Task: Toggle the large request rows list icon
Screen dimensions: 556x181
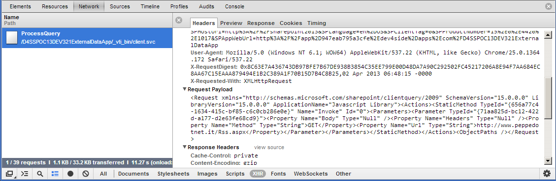Action: pyautogui.click(x=55, y=174)
